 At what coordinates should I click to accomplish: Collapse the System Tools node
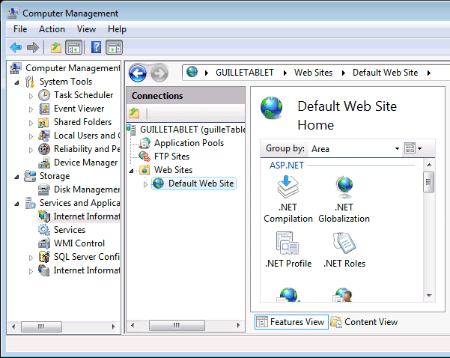pyautogui.click(x=17, y=82)
